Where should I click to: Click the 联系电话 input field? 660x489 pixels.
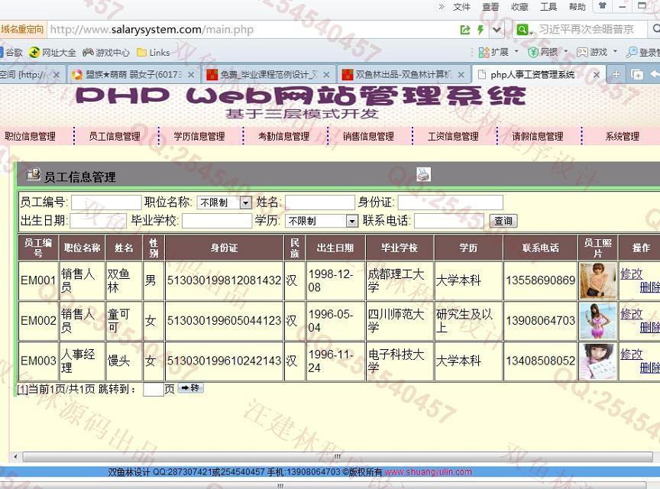coord(449,220)
